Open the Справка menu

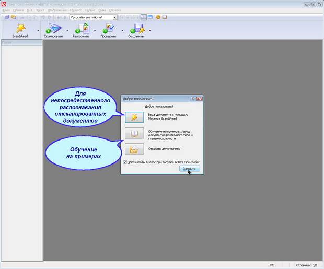115,10
